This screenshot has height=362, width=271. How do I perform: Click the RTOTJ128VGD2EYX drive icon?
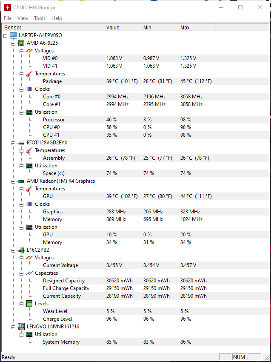21,143
